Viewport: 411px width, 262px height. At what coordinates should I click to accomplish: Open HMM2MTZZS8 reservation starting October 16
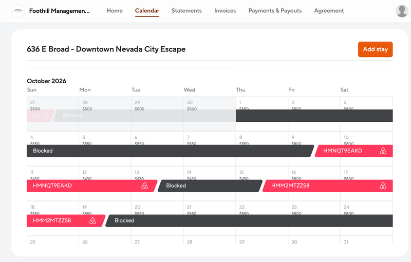tap(328, 186)
